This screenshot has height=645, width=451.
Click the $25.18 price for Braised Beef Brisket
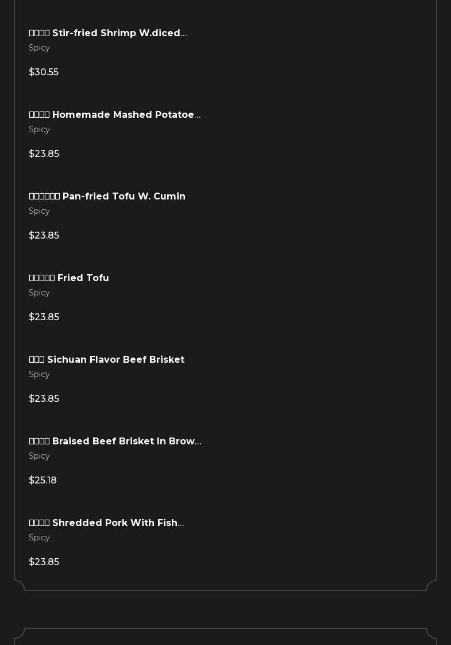43,481
